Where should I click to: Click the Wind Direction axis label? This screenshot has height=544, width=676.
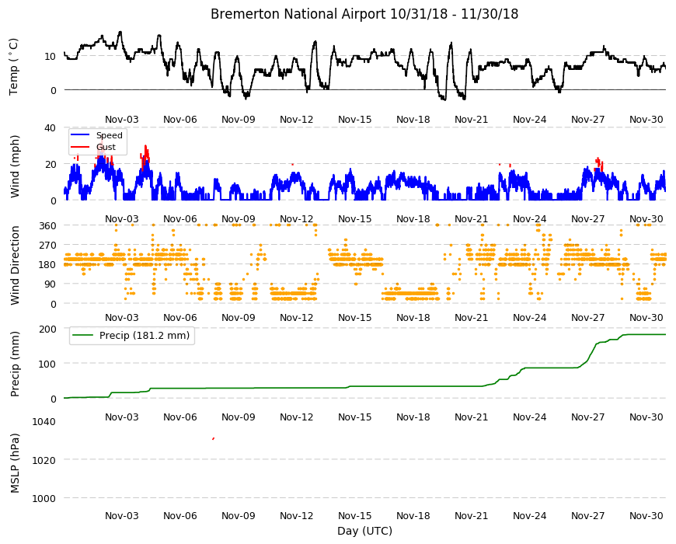(x=15, y=266)
